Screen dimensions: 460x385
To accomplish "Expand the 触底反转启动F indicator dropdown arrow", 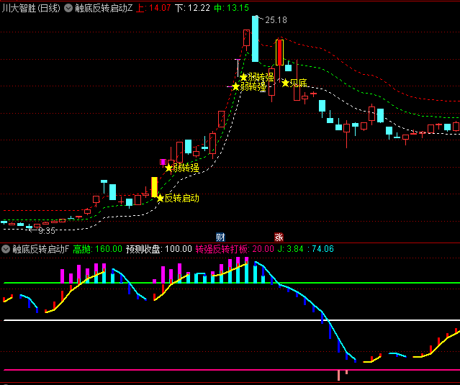I will tap(6, 250).
